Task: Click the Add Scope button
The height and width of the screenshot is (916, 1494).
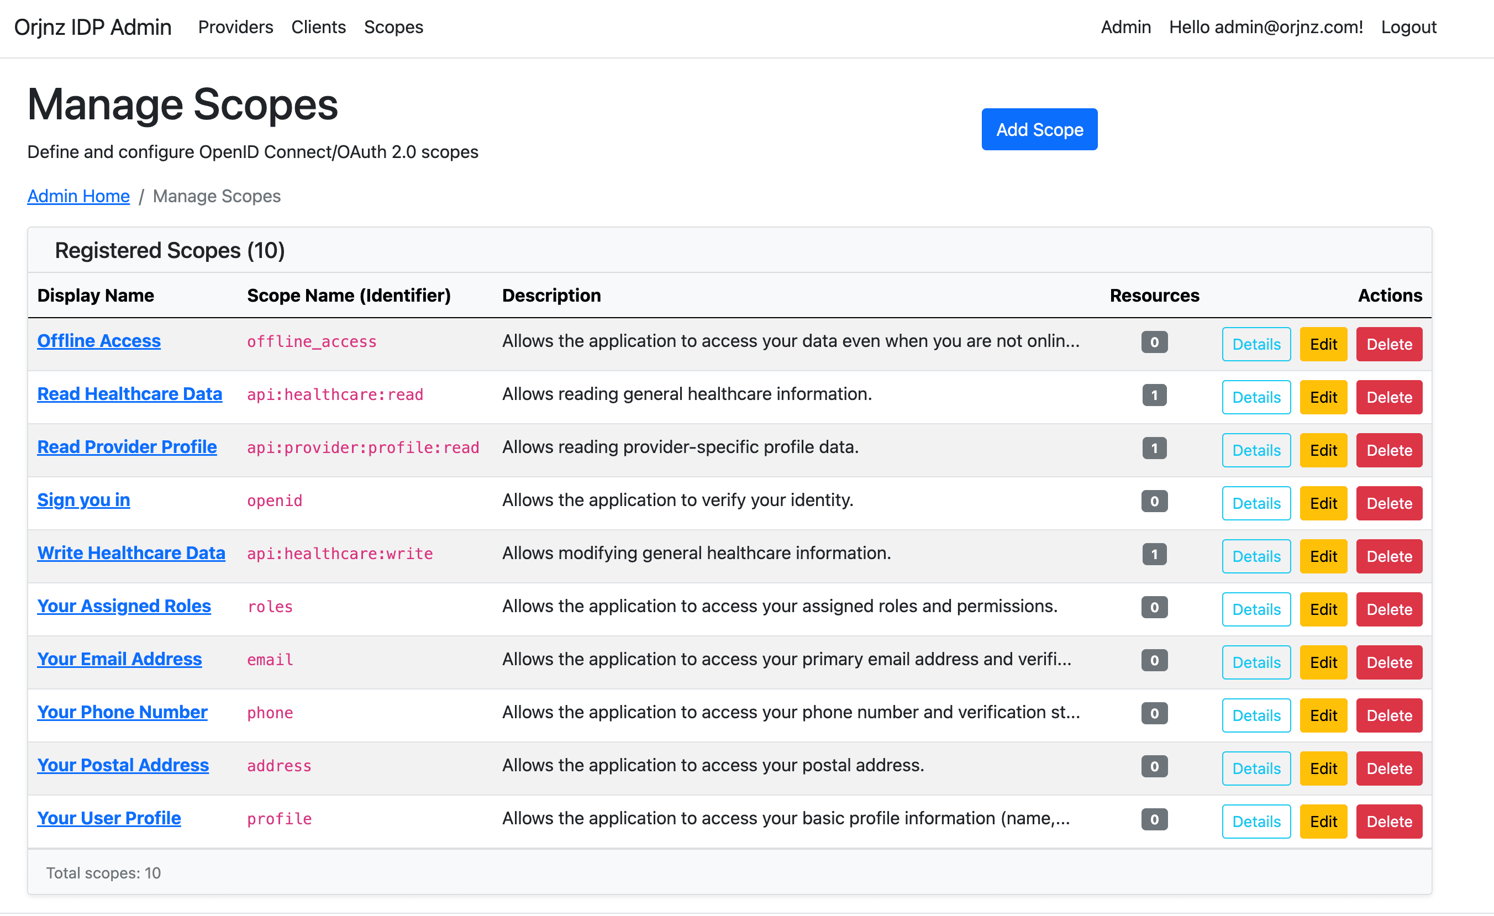Action: click(x=1039, y=129)
